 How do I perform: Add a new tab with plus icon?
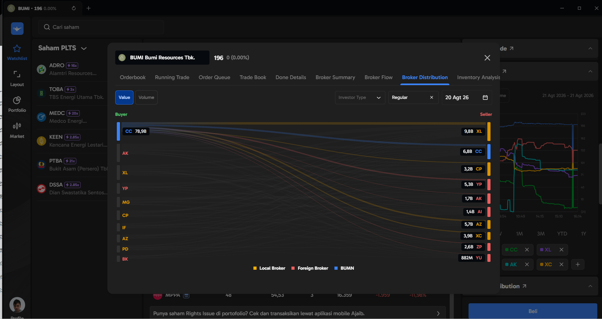pyautogui.click(x=89, y=8)
